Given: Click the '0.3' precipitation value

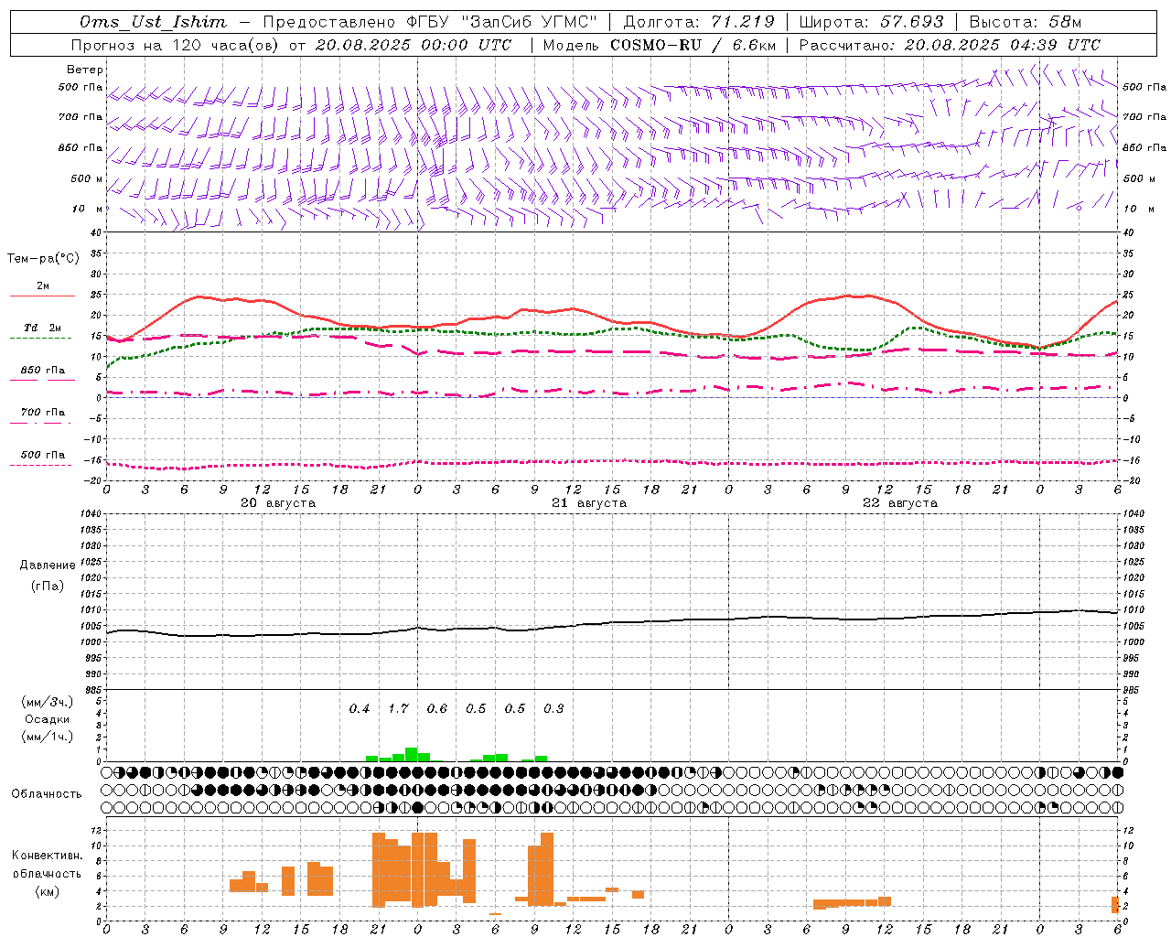Looking at the screenshot, I should [553, 709].
